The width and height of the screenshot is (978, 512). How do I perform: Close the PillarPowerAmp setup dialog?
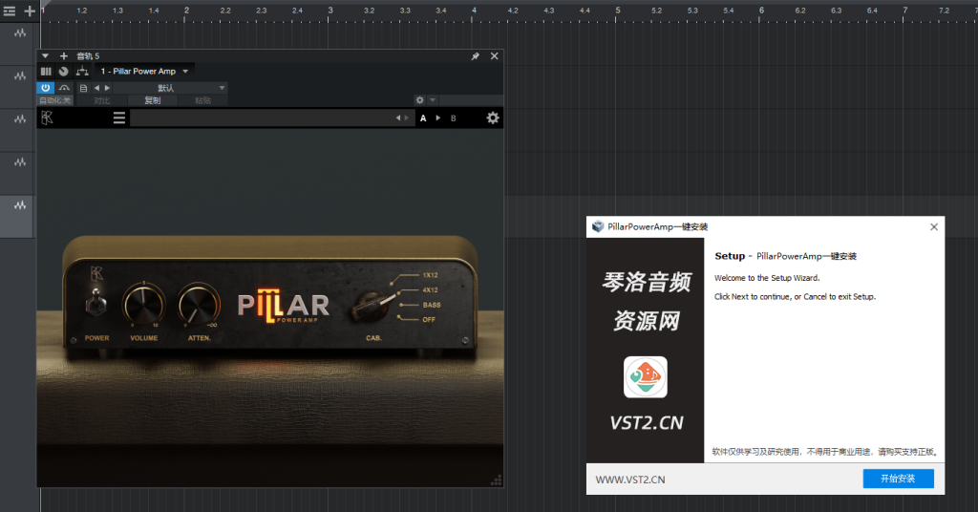(934, 227)
